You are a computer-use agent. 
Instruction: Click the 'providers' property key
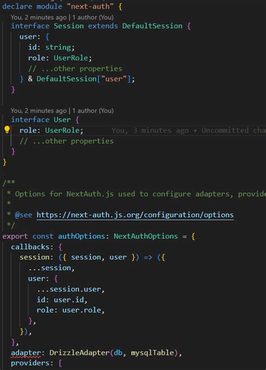click(x=30, y=363)
